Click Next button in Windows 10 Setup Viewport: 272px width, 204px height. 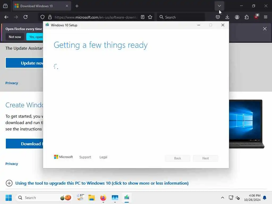click(206, 158)
